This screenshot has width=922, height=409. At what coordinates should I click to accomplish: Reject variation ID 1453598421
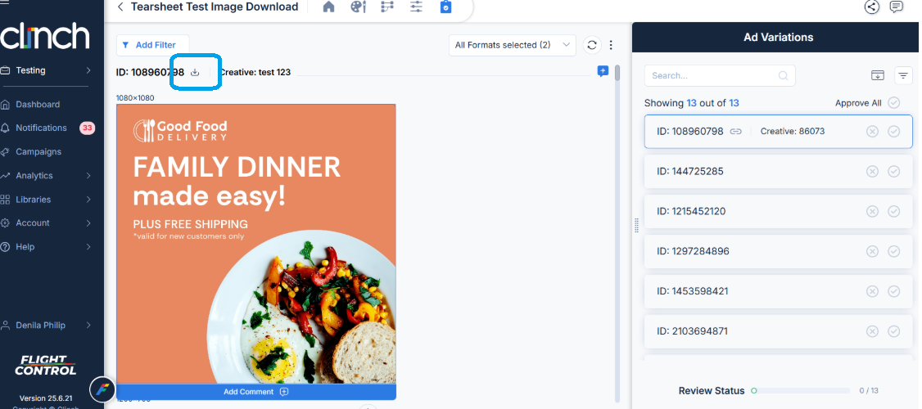[872, 291]
